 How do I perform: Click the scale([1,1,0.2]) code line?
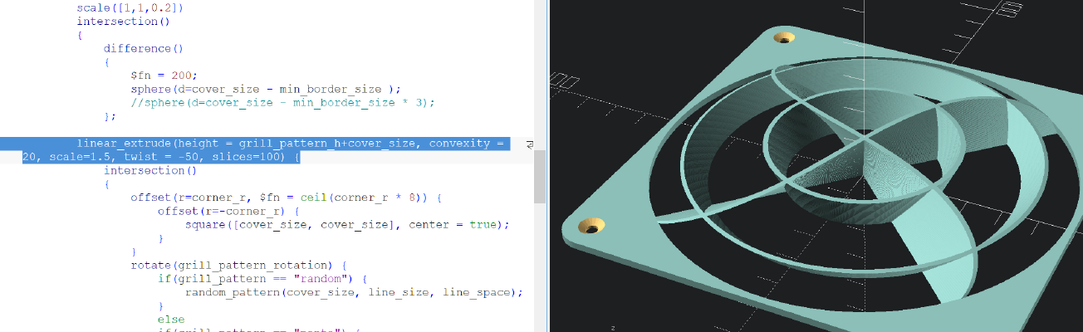[x=130, y=7]
